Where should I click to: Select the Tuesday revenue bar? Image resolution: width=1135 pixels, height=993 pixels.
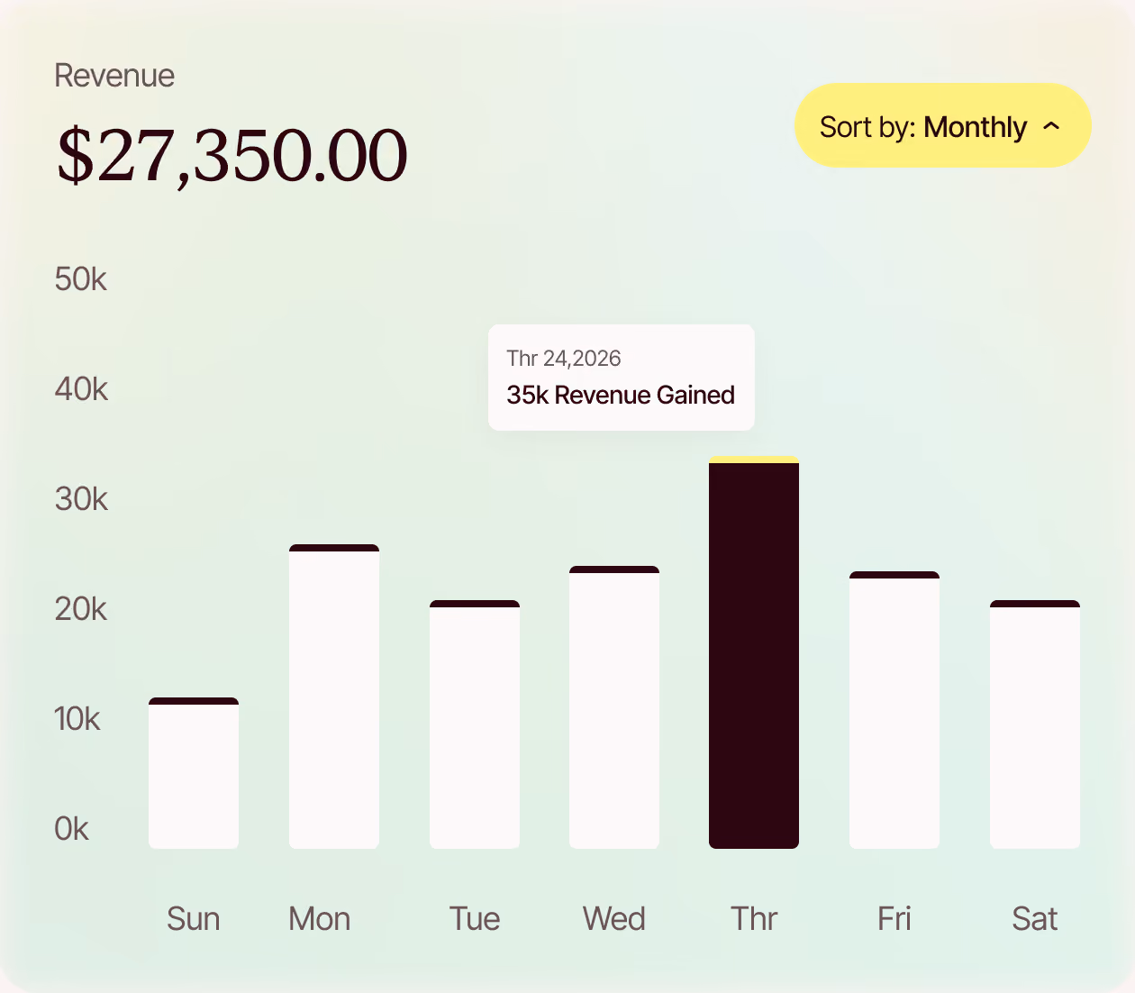(x=475, y=724)
